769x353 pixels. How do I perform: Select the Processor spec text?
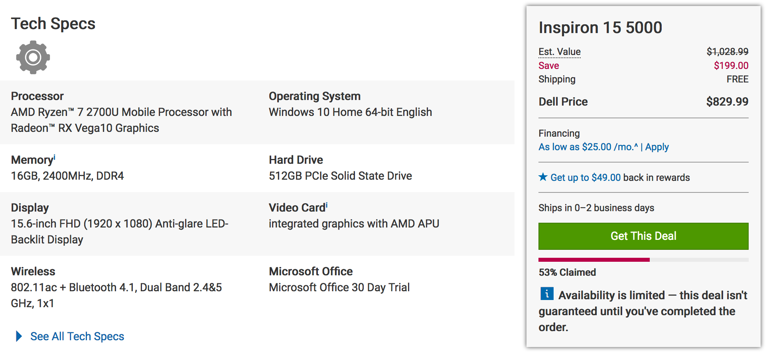click(121, 120)
